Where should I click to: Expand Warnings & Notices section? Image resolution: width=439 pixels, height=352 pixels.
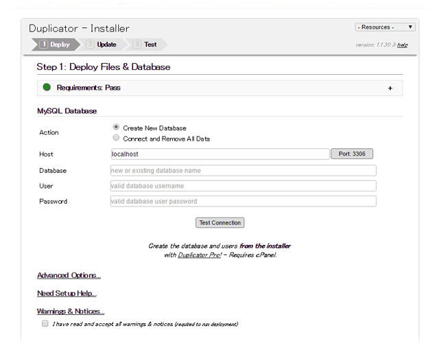click(71, 312)
